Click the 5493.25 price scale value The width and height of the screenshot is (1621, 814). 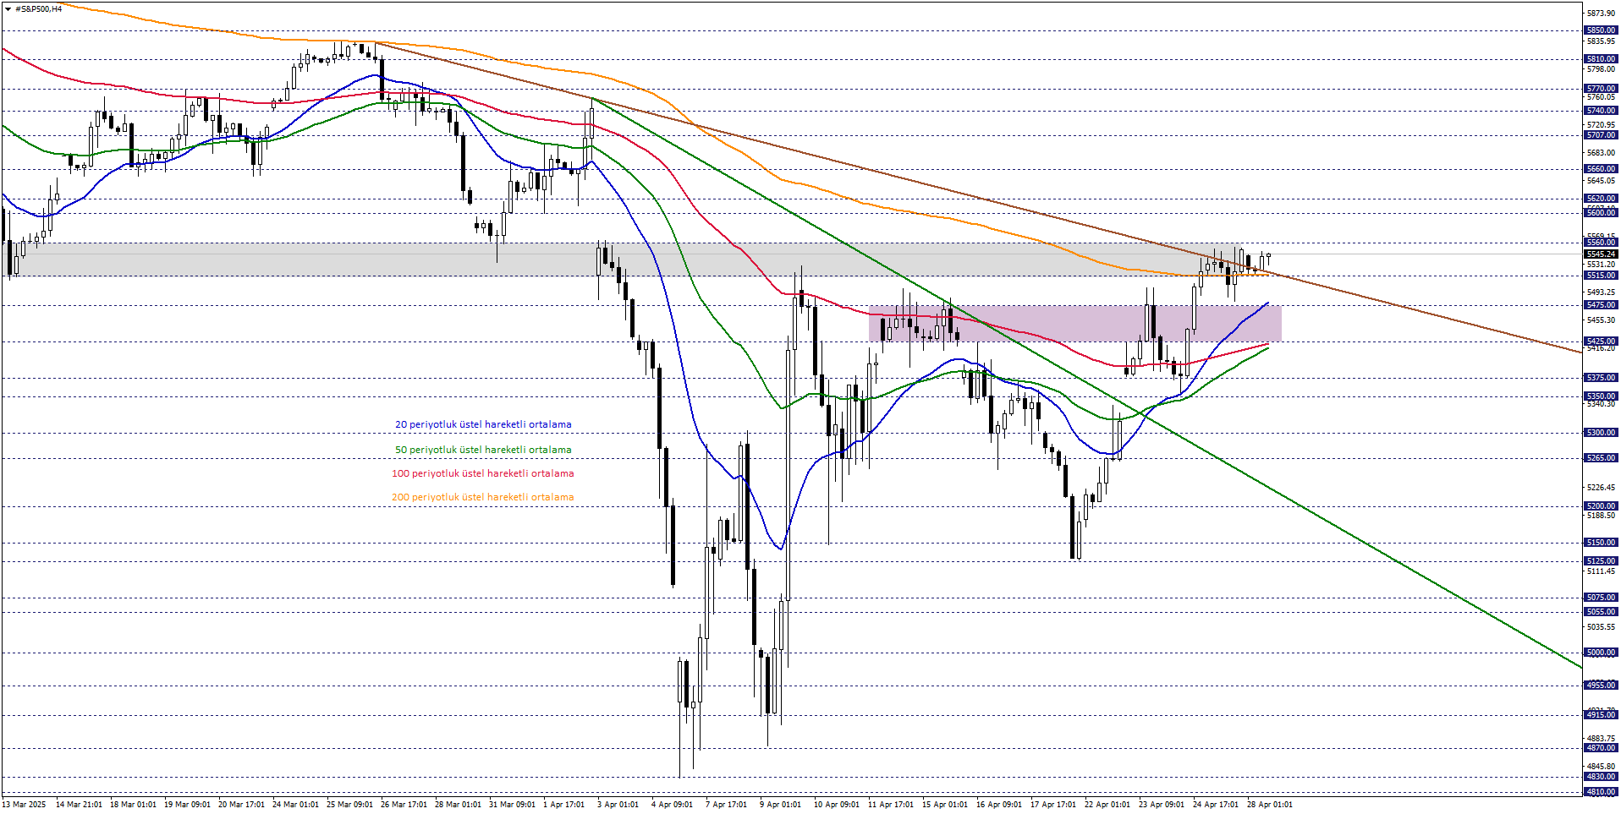click(x=1601, y=292)
